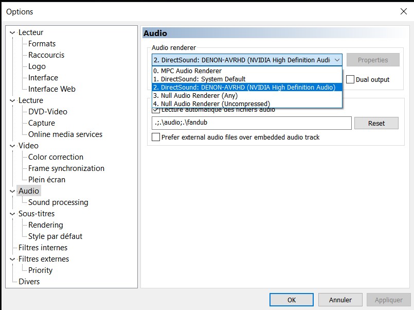This screenshot has height=310, width=414.
Task: Open Interface Web settings
Action: click(x=52, y=89)
